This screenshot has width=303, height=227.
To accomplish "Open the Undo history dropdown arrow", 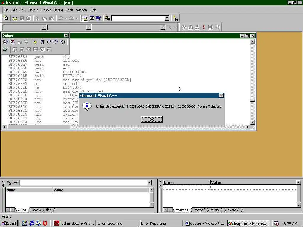I will point(66,18).
